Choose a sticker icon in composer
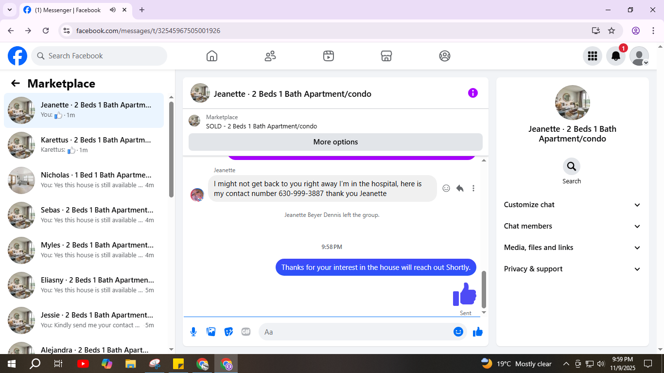 (x=228, y=332)
